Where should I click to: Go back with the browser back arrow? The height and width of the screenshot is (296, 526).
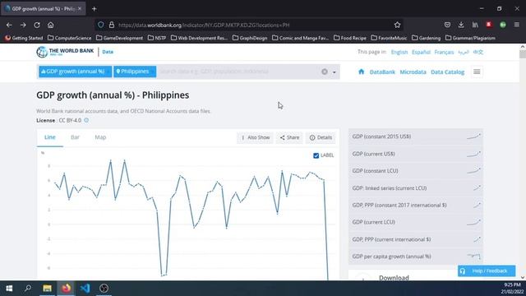click(9, 25)
